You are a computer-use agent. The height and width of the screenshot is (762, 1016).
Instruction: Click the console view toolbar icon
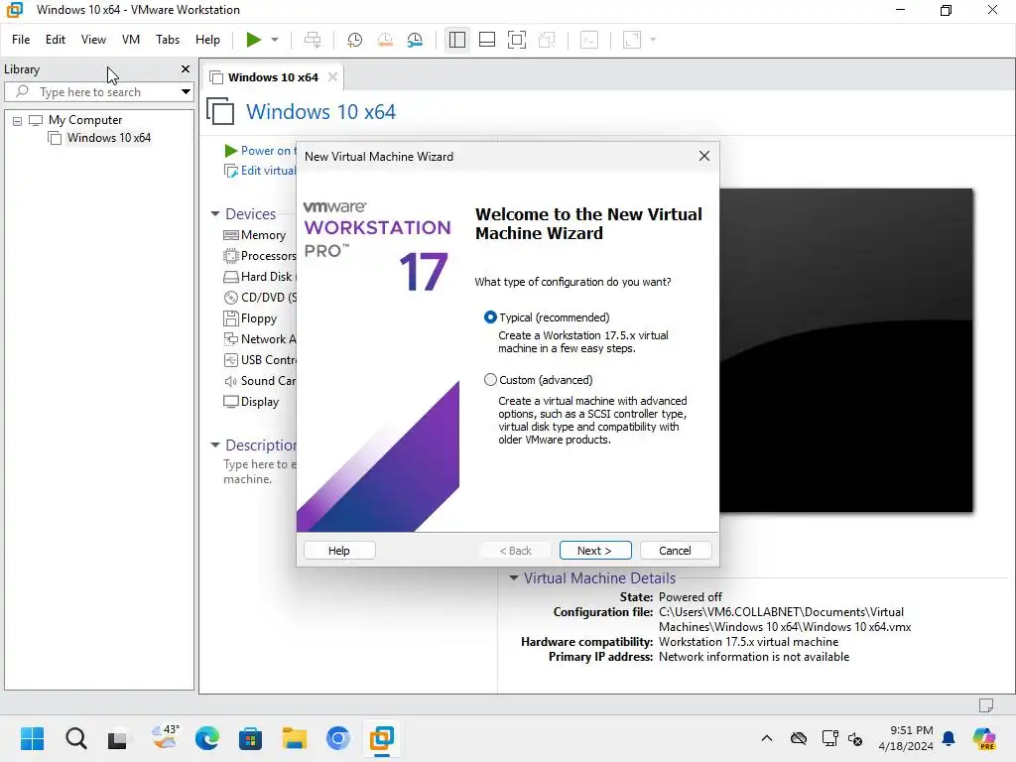click(589, 40)
